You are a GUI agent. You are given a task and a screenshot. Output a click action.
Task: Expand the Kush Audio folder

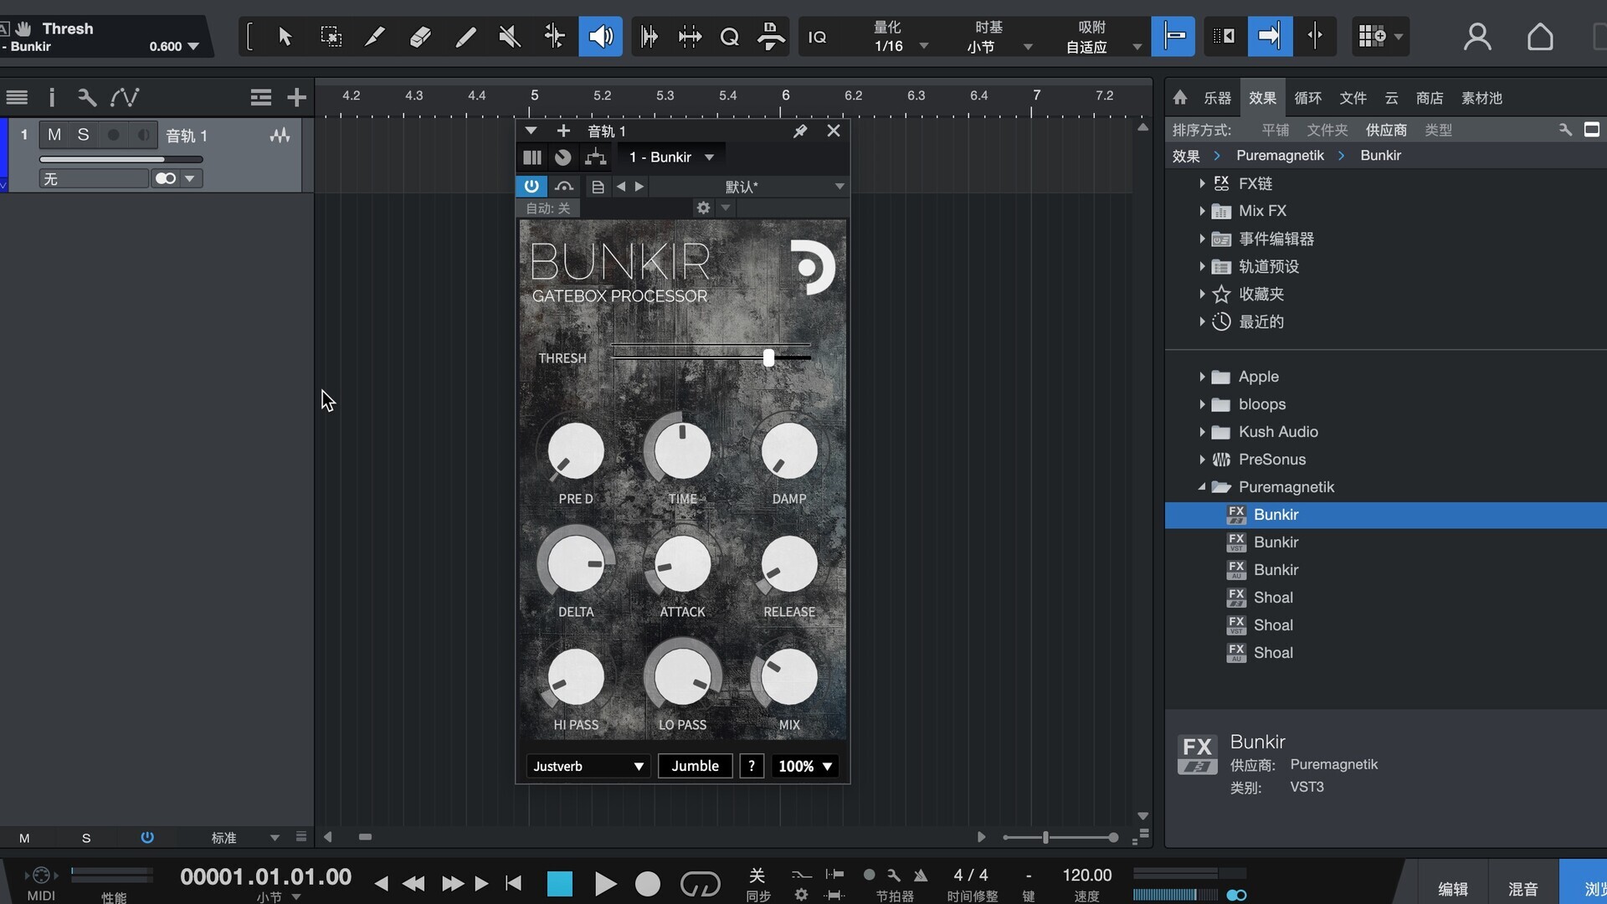pyautogui.click(x=1202, y=432)
